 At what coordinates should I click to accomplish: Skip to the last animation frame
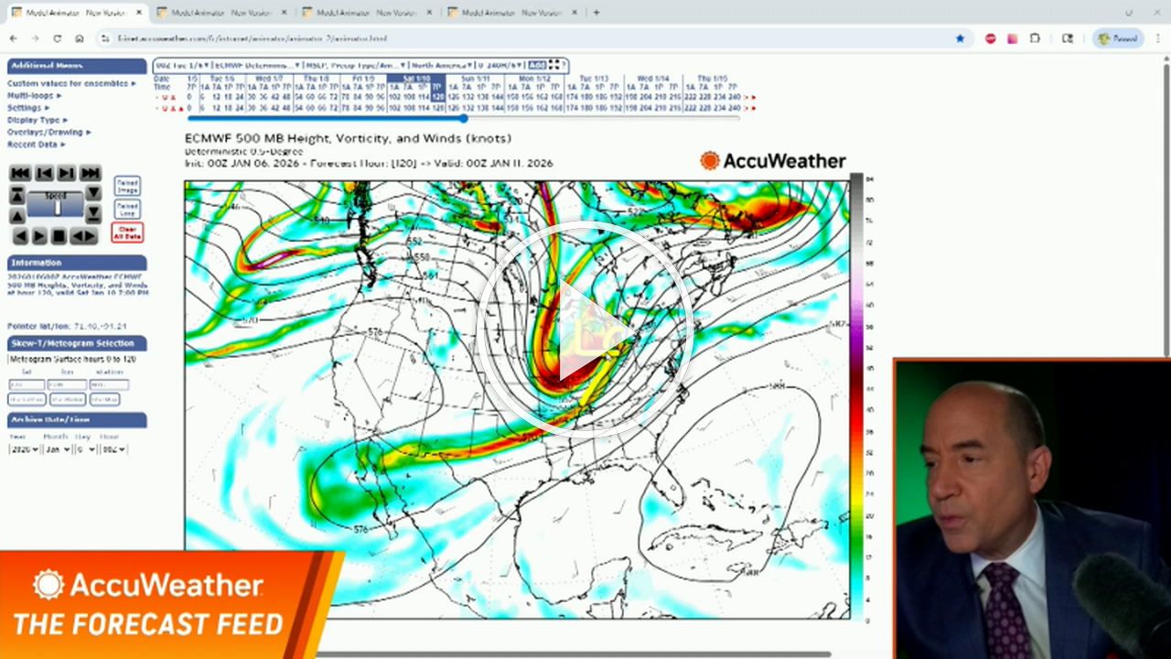click(x=90, y=173)
